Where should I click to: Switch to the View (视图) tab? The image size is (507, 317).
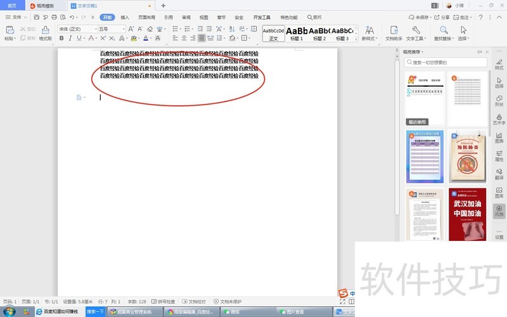point(203,17)
